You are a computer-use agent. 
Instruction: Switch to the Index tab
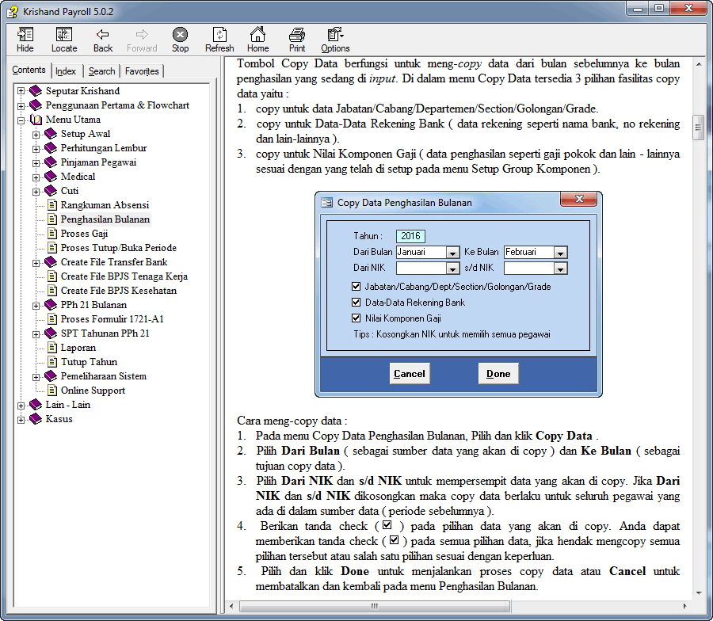click(x=66, y=71)
